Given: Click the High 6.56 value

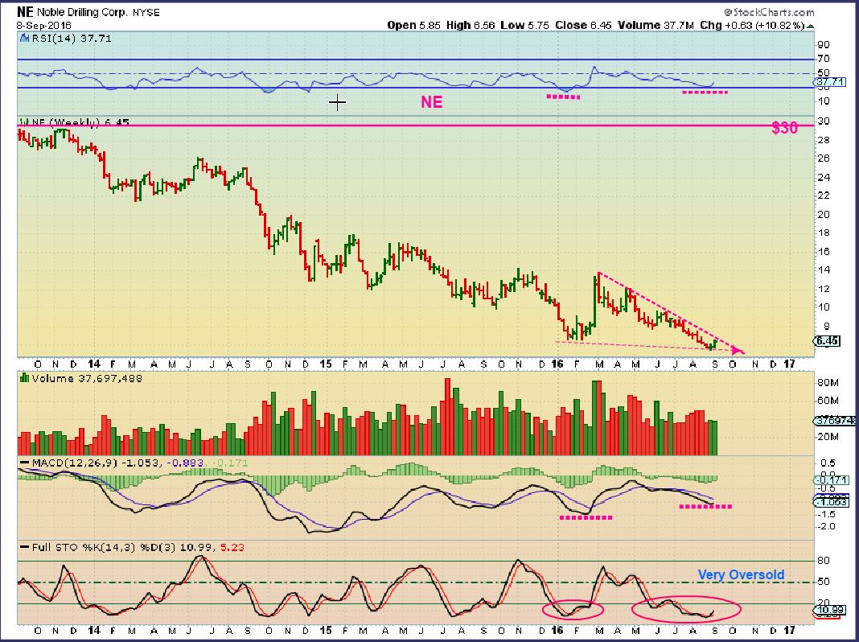Looking at the screenshot, I should tap(471, 25).
